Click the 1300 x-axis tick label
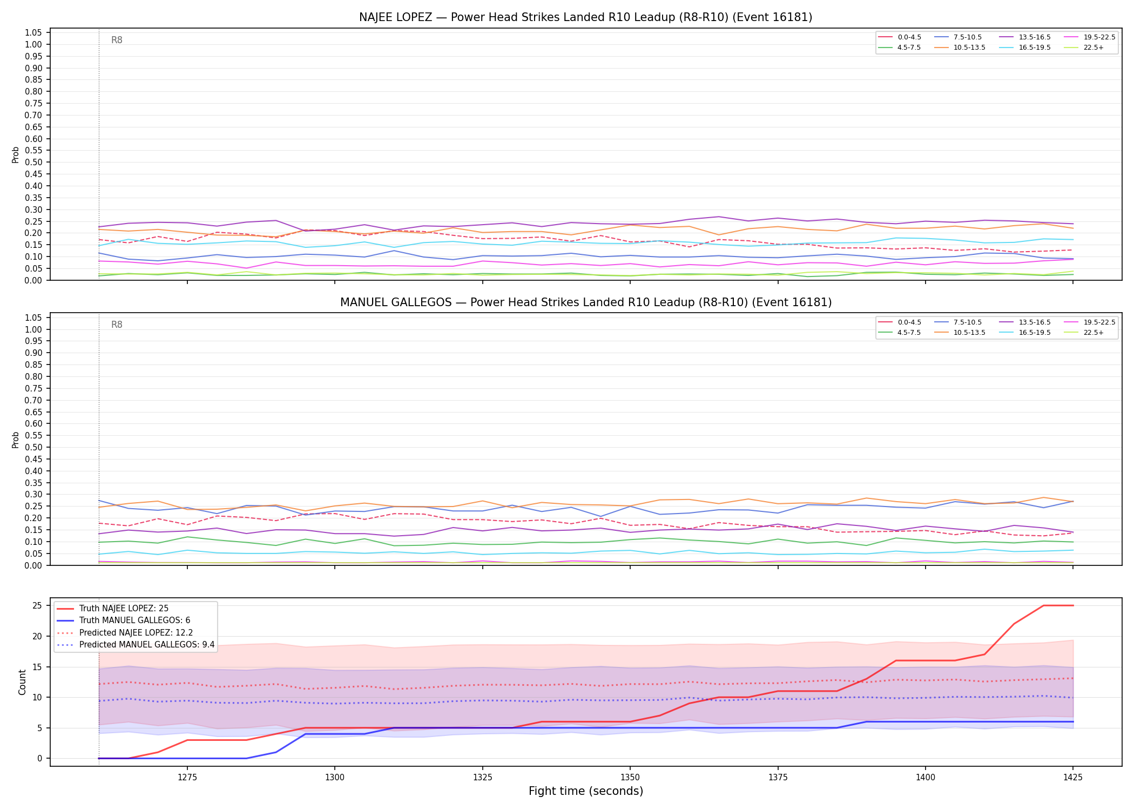 pos(335,777)
